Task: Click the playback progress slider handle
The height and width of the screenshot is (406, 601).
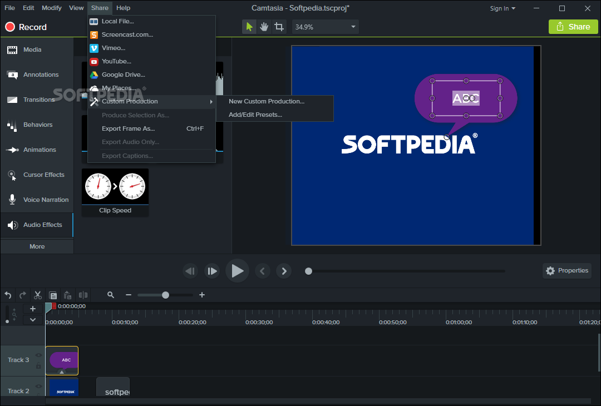Action: click(308, 271)
